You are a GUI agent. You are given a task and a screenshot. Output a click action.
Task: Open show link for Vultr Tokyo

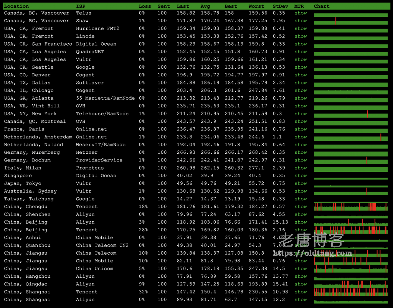click(301, 183)
